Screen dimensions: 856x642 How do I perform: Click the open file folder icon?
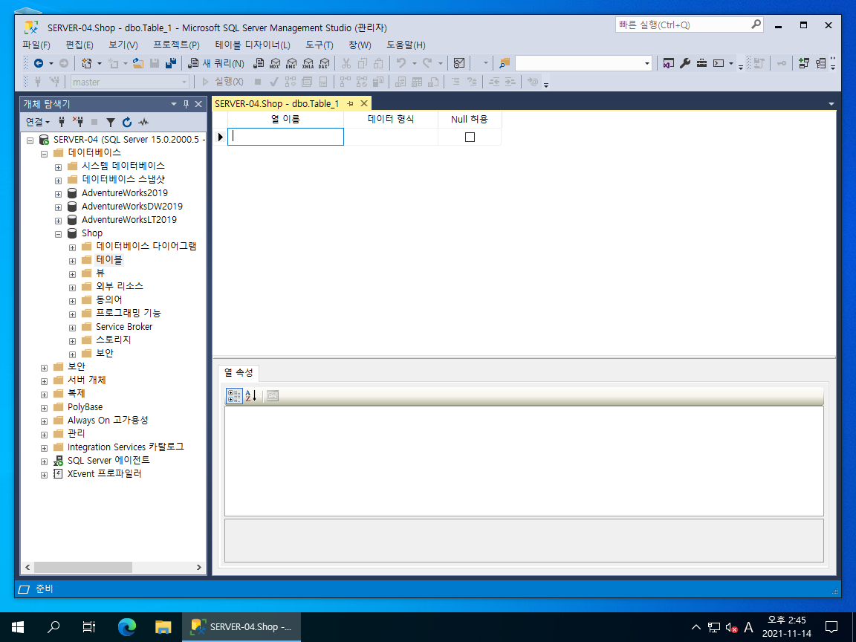click(x=137, y=63)
